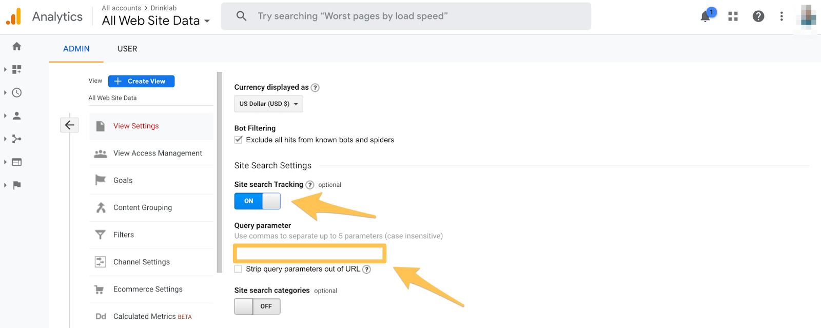The image size is (821, 328).
Task: Turn off Site search Tracking toggle
Action: click(257, 201)
